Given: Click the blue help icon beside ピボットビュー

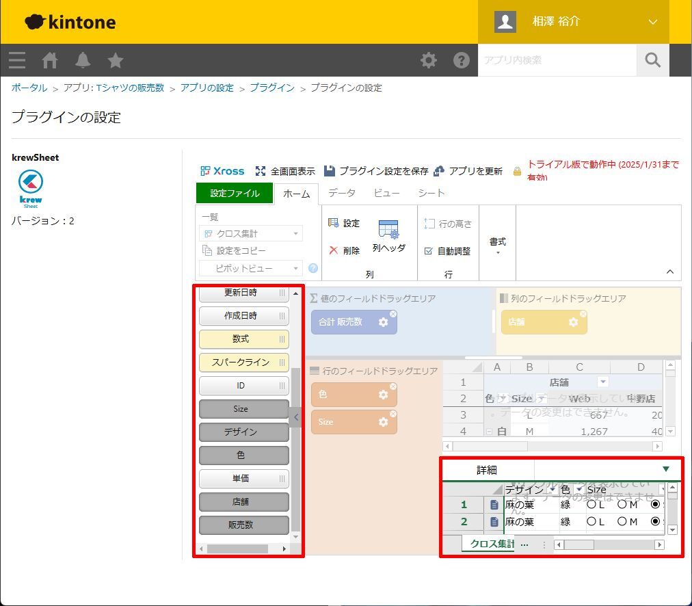Looking at the screenshot, I should [313, 268].
